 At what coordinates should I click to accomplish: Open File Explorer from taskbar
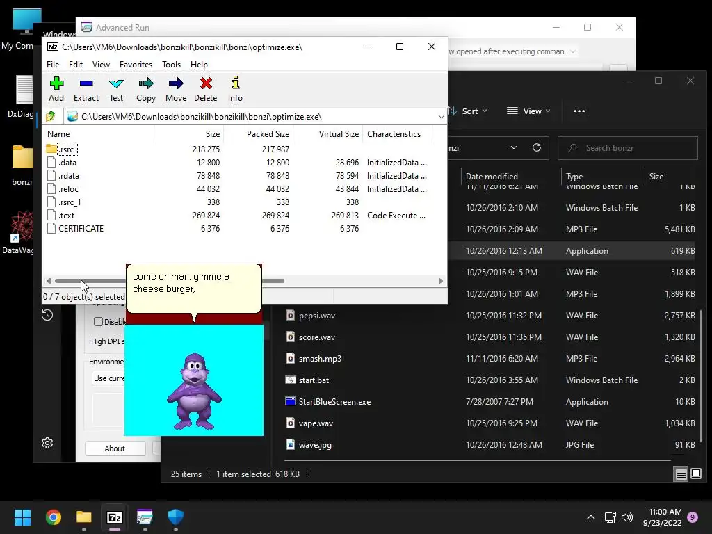83,517
